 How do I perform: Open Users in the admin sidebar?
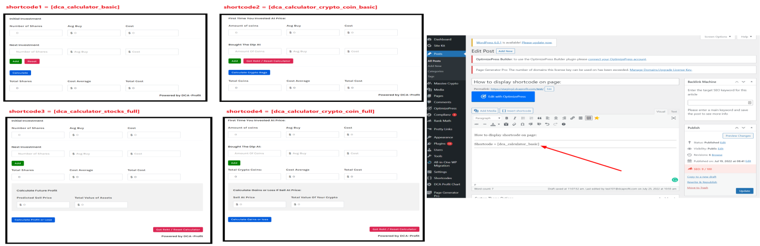(x=438, y=150)
